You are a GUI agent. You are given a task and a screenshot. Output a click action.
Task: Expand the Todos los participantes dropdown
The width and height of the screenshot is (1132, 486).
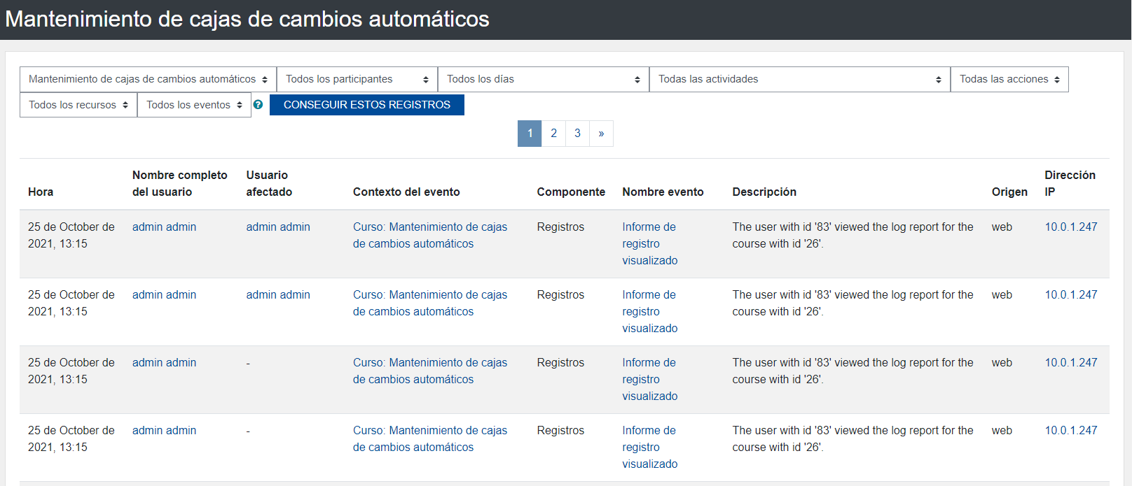(x=357, y=80)
